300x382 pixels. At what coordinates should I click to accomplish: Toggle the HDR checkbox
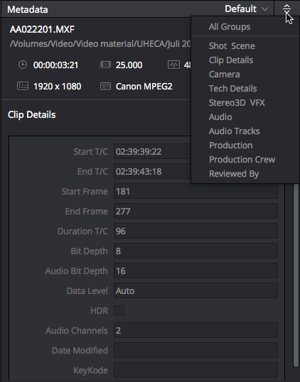pyautogui.click(x=119, y=310)
